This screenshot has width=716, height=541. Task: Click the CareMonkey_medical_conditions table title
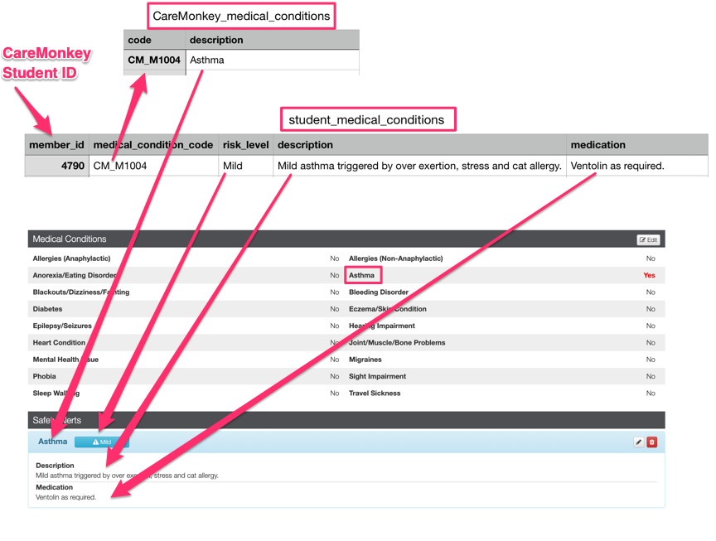pos(241,16)
